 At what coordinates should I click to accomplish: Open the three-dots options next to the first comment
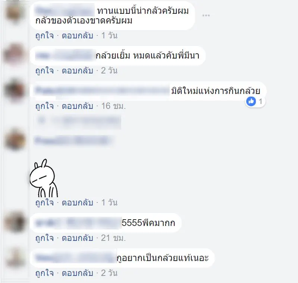point(206,16)
